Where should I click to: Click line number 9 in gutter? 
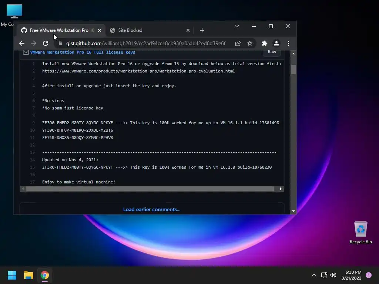click(34, 123)
